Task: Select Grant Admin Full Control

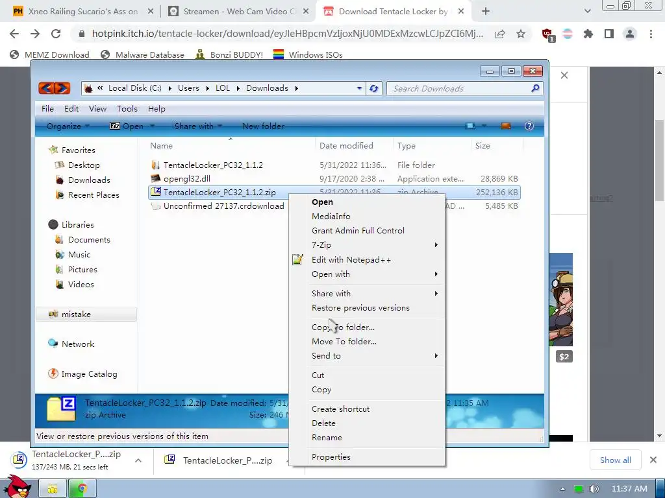Action: click(x=368, y=230)
